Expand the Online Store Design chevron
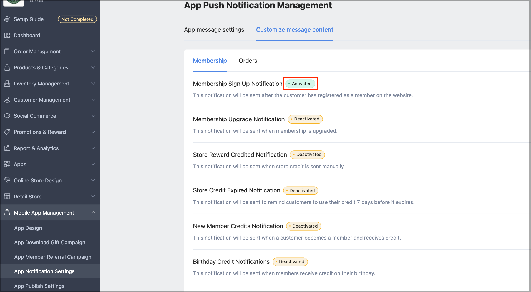The height and width of the screenshot is (292, 531). tap(93, 180)
